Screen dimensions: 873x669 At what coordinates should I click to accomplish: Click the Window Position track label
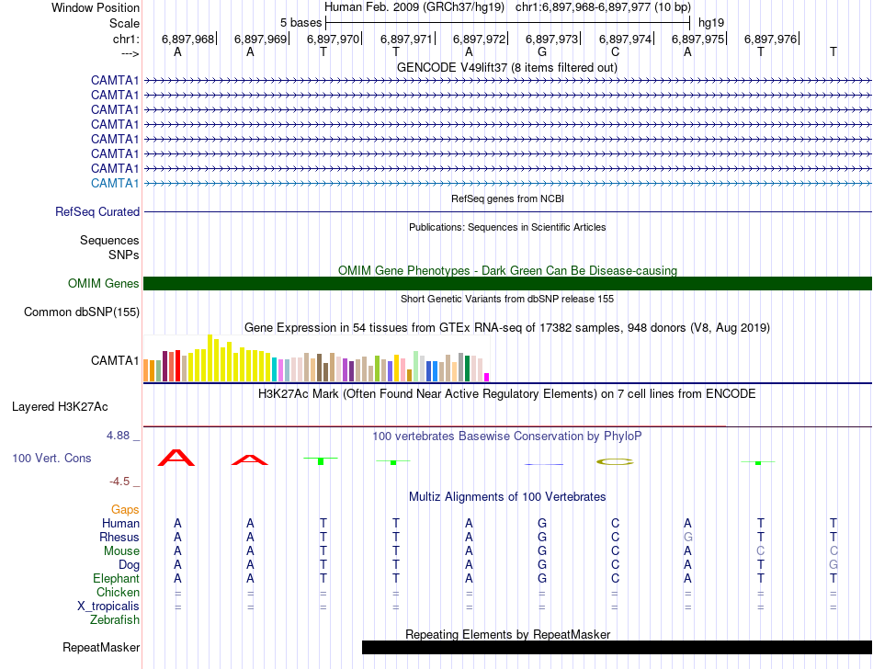[x=96, y=7]
